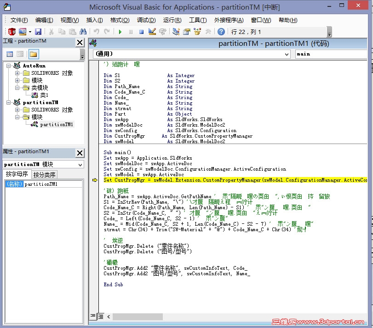Image resolution: width=373 pixels, height=328 pixels.
Task: Expand SOLIDWORKS 对象 folder under AutoRun
Action: coord(17,73)
